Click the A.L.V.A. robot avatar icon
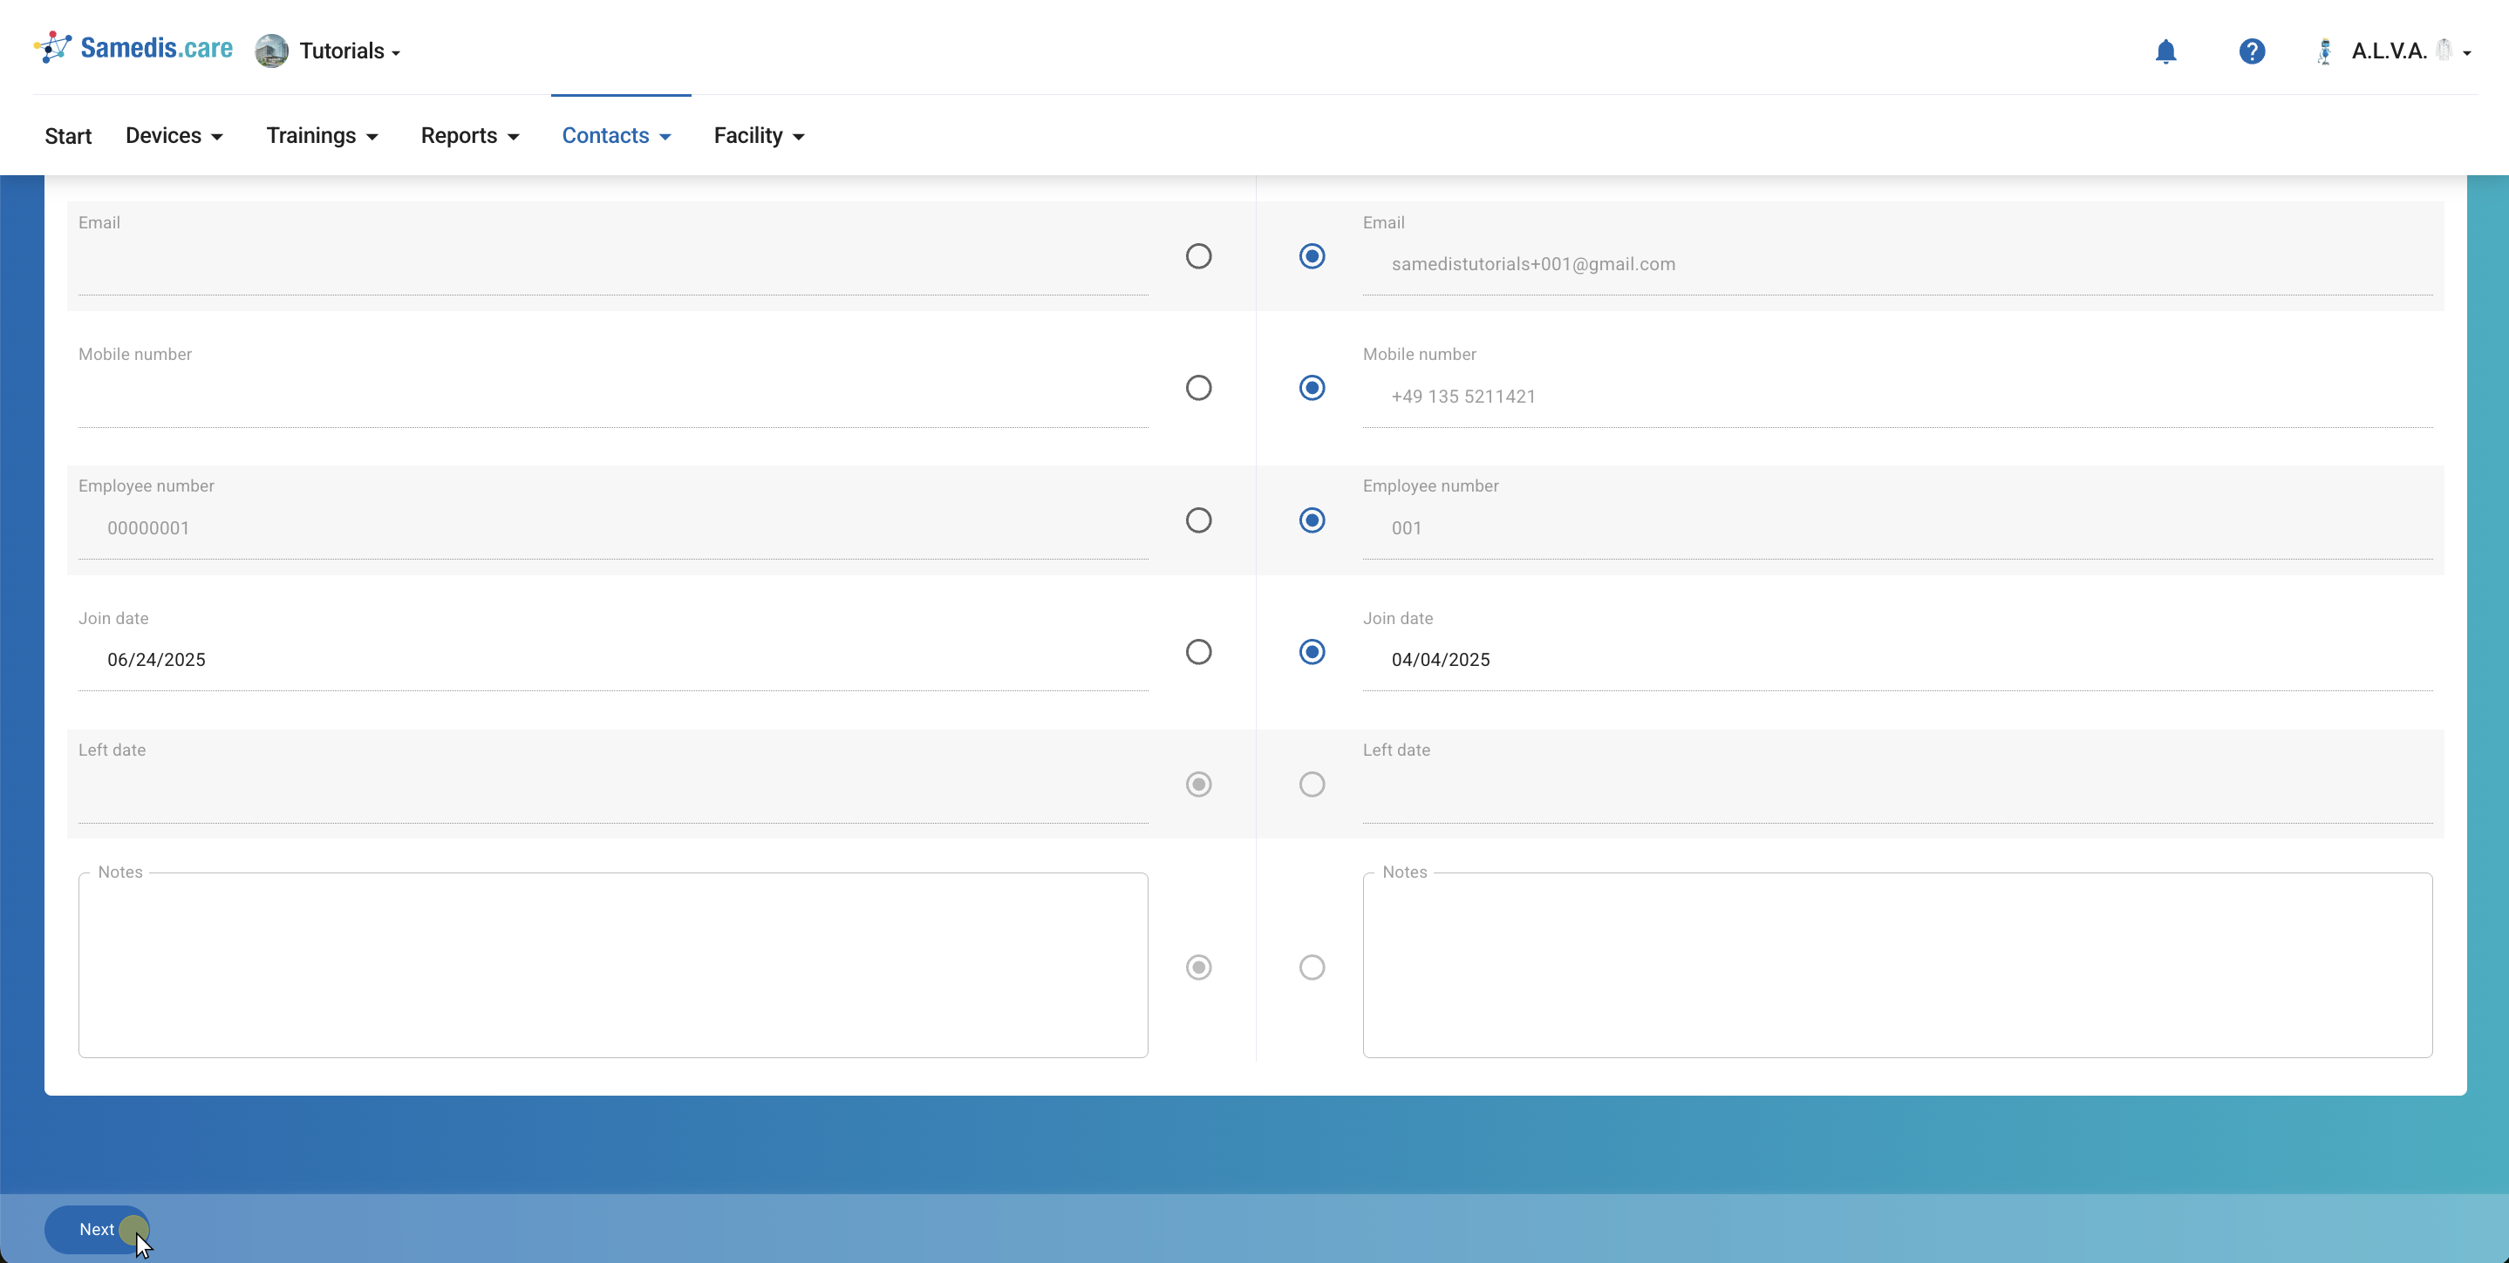 tap(2325, 51)
